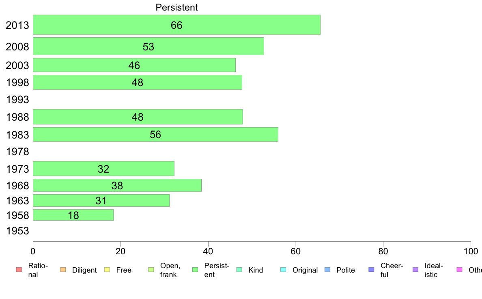
Task: Click the Rational legend color swatch
Action: click(19, 270)
